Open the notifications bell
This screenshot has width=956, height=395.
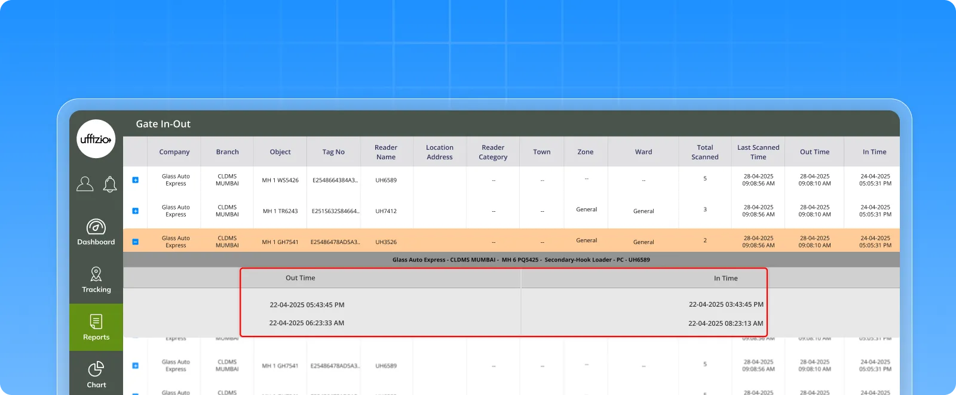tap(110, 184)
